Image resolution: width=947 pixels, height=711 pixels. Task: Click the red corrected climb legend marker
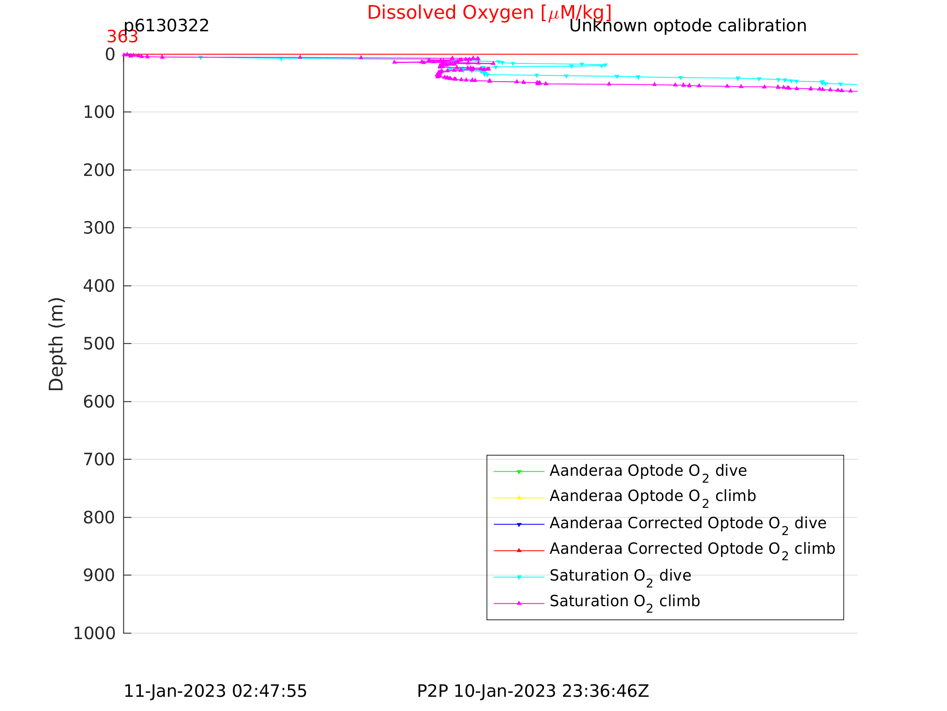[519, 550]
